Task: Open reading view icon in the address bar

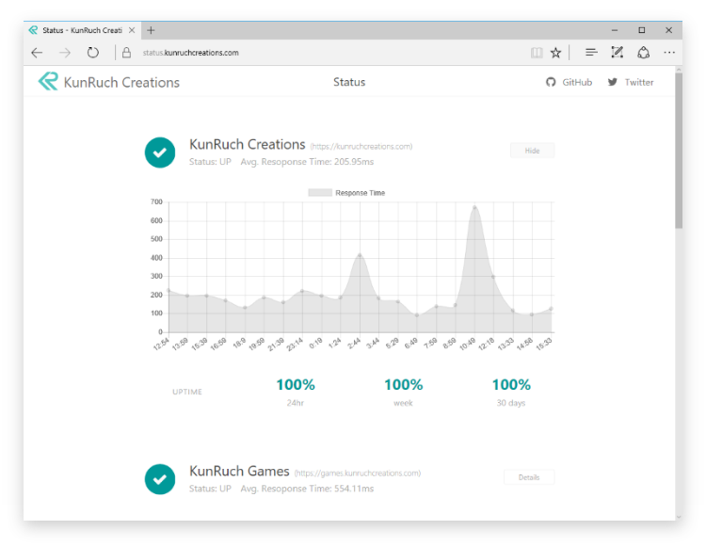Action: click(x=537, y=53)
